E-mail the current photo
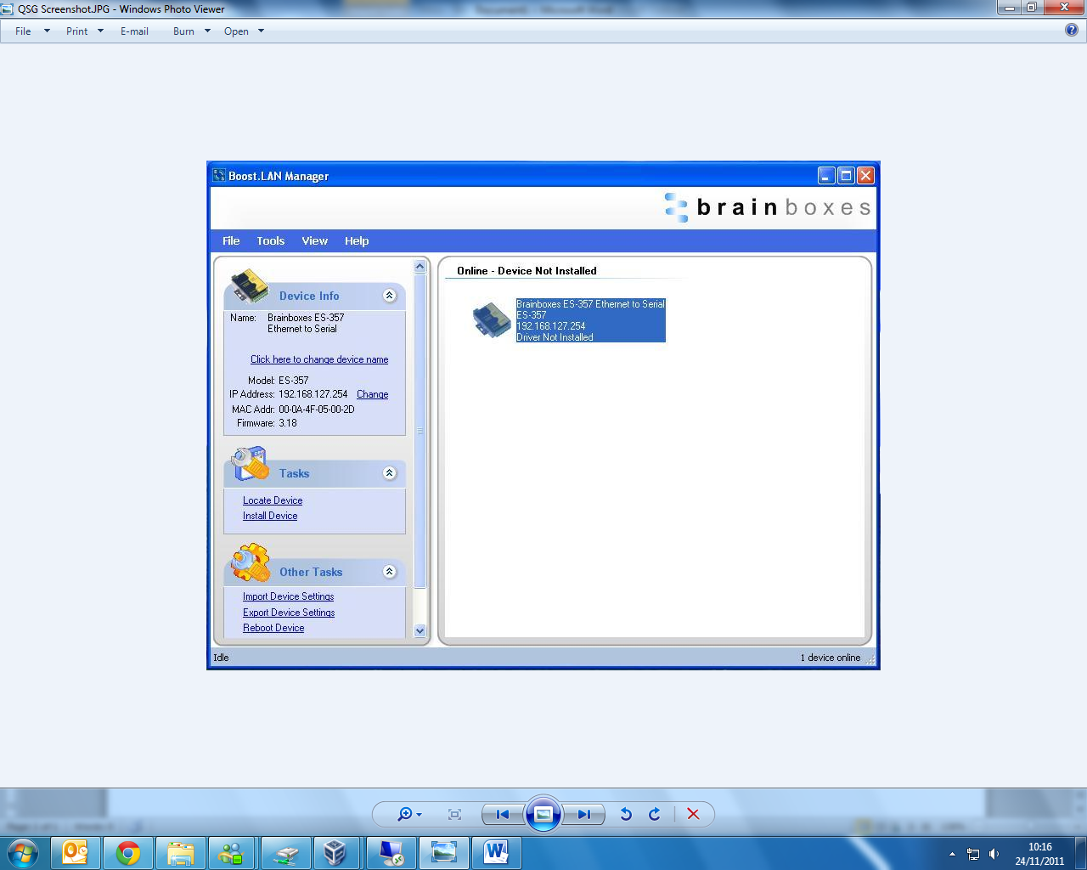1087x870 pixels. (x=134, y=31)
